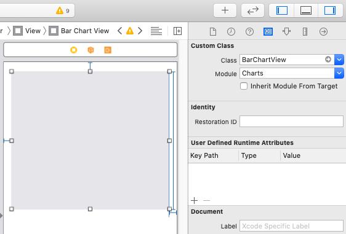Click the Library plus button in toolbar
Image resolution: width=346 pixels, height=234 pixels.
tap(225, 10)
